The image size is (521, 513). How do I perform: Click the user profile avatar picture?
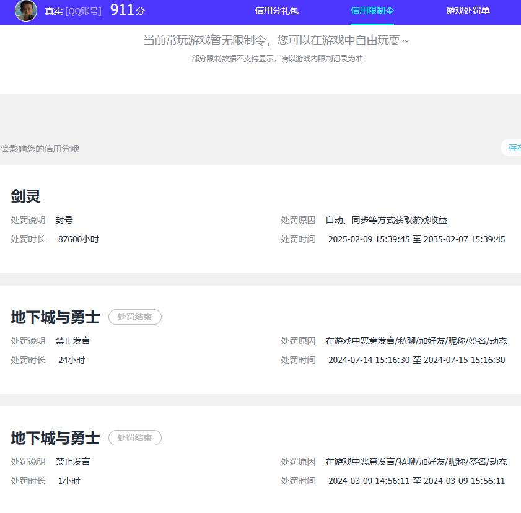(x=25, y=11)
